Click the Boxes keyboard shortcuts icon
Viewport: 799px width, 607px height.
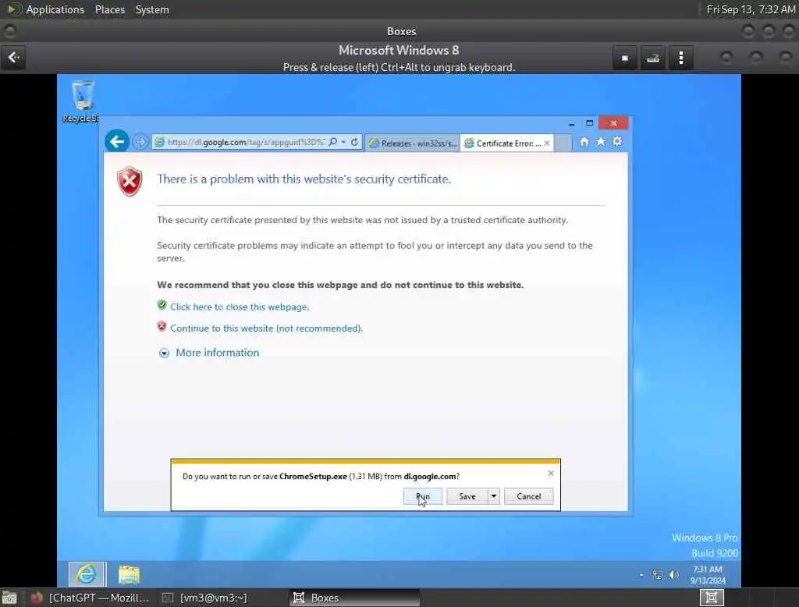[x=653, y=58]
